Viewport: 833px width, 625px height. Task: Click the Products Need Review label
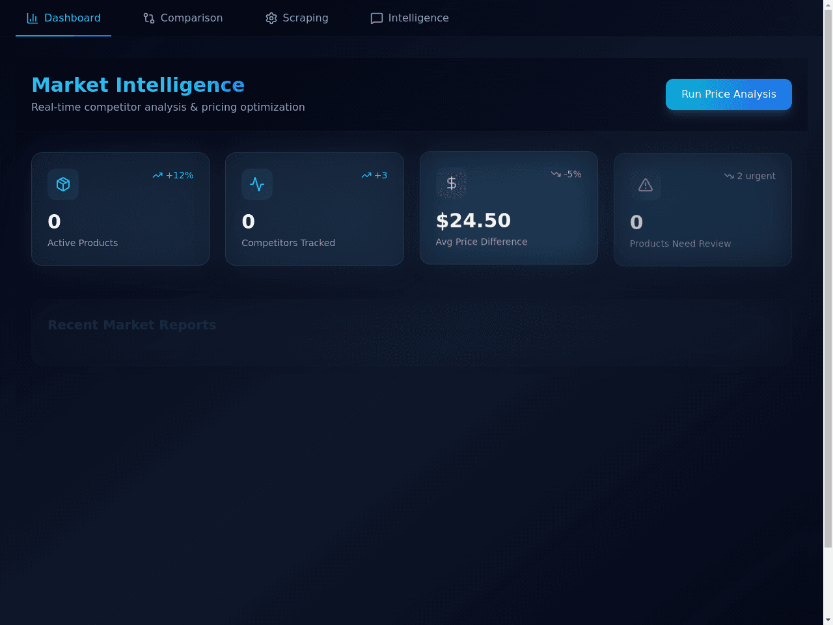(680, 243)
